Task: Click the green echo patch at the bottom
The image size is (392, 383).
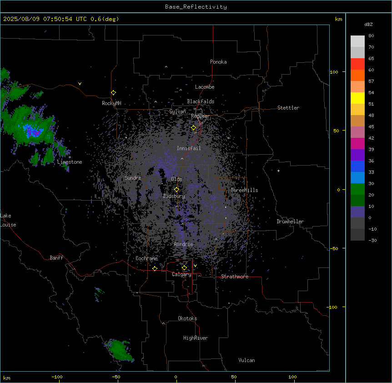Action: point(119,350)
